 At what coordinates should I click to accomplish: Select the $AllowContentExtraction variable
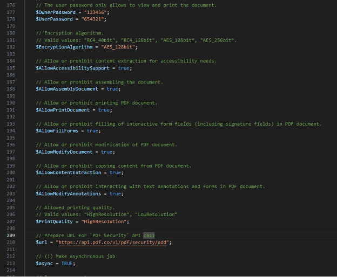[x=69, y=172]
